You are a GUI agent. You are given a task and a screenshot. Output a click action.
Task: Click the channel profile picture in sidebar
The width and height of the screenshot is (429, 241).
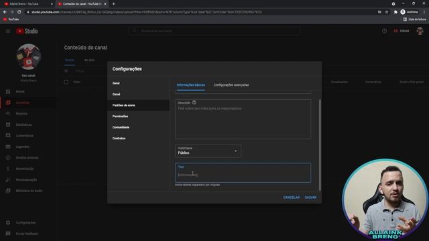pos(28,57)
